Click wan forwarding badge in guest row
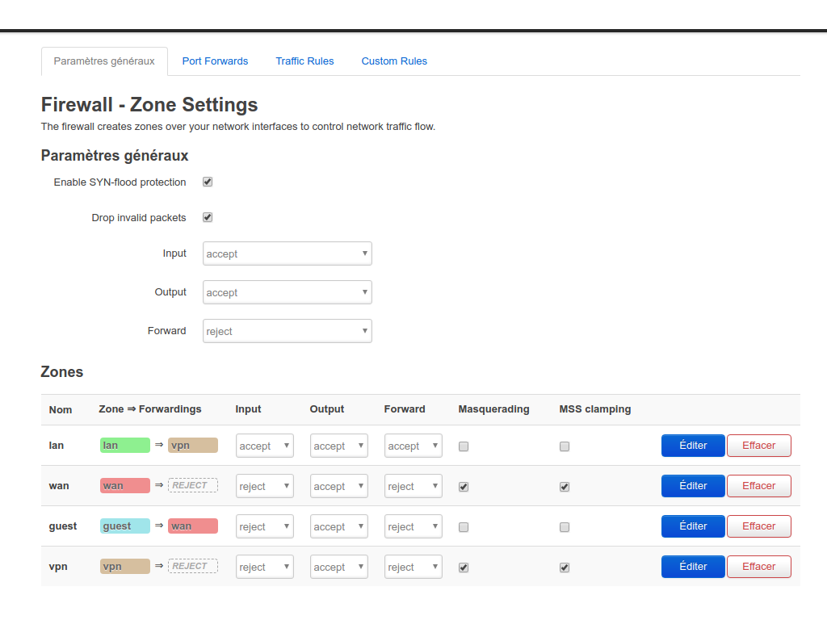 point(193,526)
